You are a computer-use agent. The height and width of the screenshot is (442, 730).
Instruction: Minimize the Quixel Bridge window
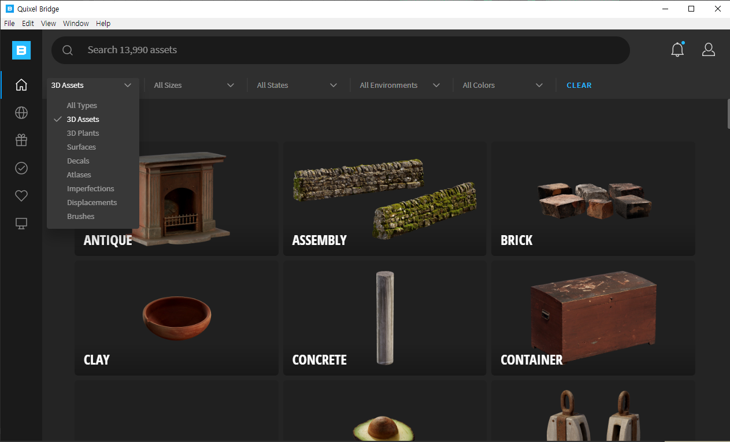pos(665,9)
